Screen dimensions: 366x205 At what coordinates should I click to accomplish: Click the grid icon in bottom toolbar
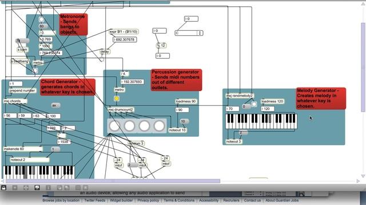coord(78,187)
